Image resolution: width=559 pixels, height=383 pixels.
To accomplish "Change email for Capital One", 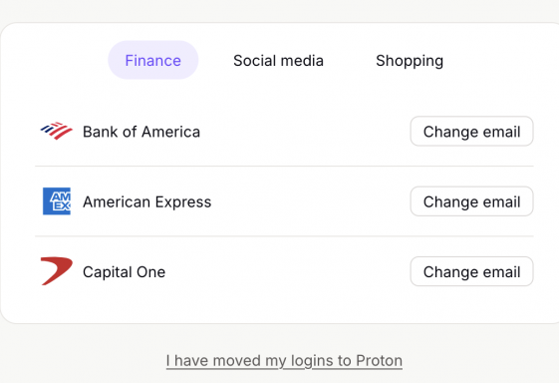I will [471, 271].
